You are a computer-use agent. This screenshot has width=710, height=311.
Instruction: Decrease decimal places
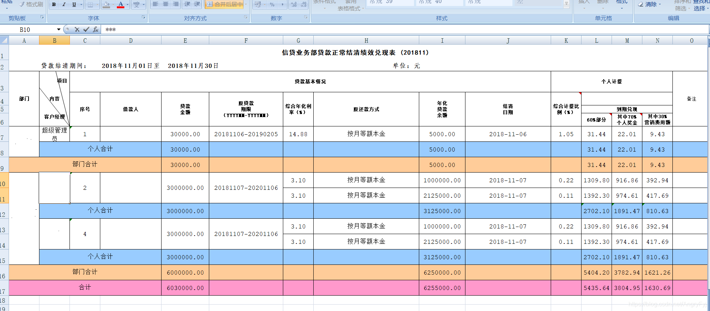click(304, 4)
